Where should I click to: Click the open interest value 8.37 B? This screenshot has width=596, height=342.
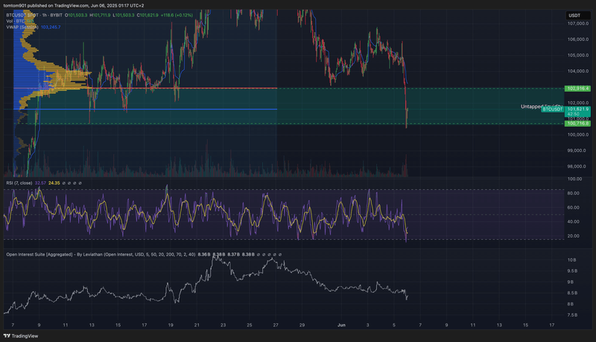point(234,255)
